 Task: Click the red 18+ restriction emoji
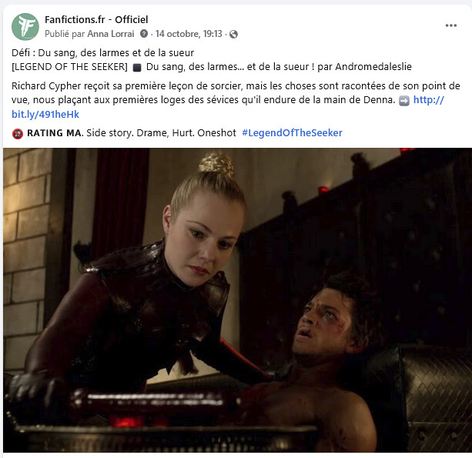(18, 134)
